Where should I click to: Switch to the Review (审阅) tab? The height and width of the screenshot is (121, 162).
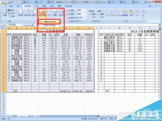pyautogui.click(x=52, y=6)
